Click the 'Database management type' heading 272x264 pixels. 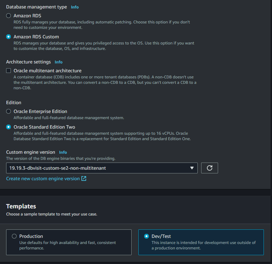tap(37, 7)
